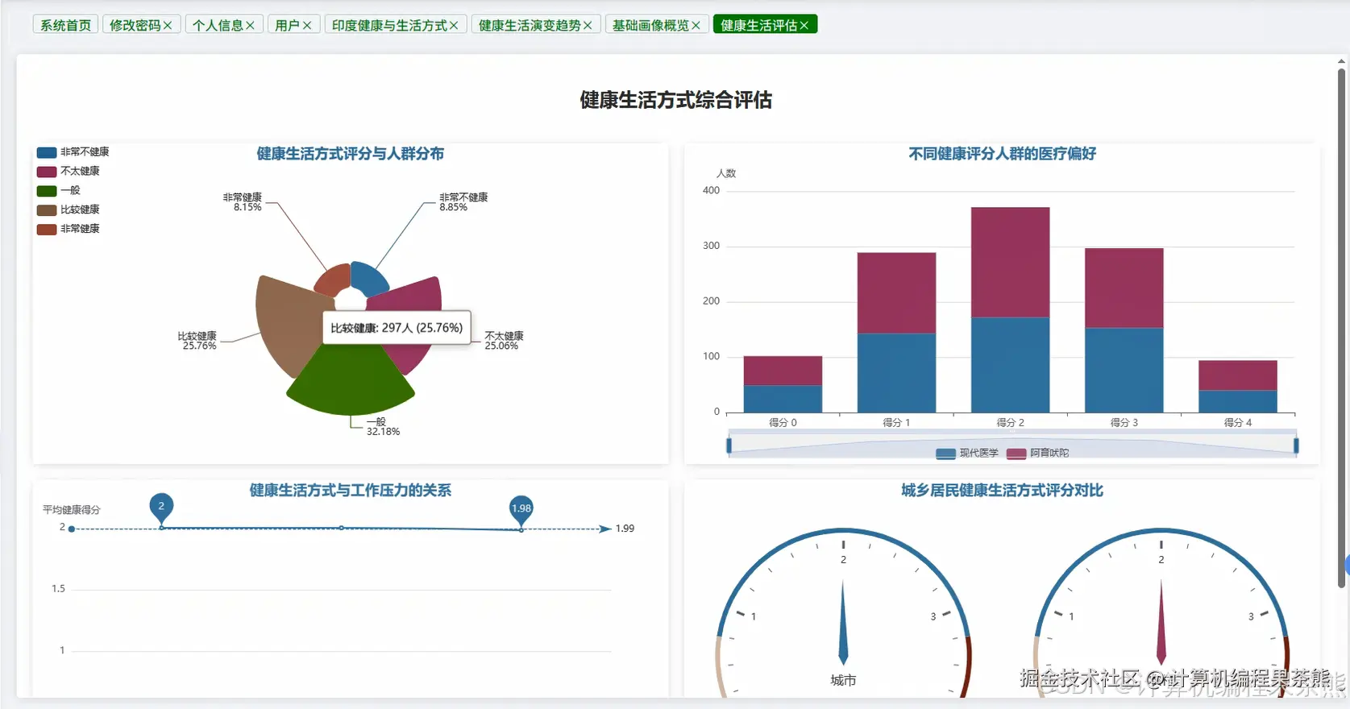
Task: Click the 城市 gauge label
Action: [x=843, y=681]
